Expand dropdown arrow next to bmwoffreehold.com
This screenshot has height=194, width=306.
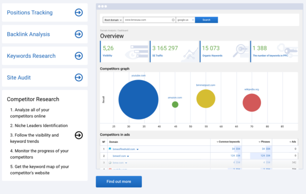point(138,149)
